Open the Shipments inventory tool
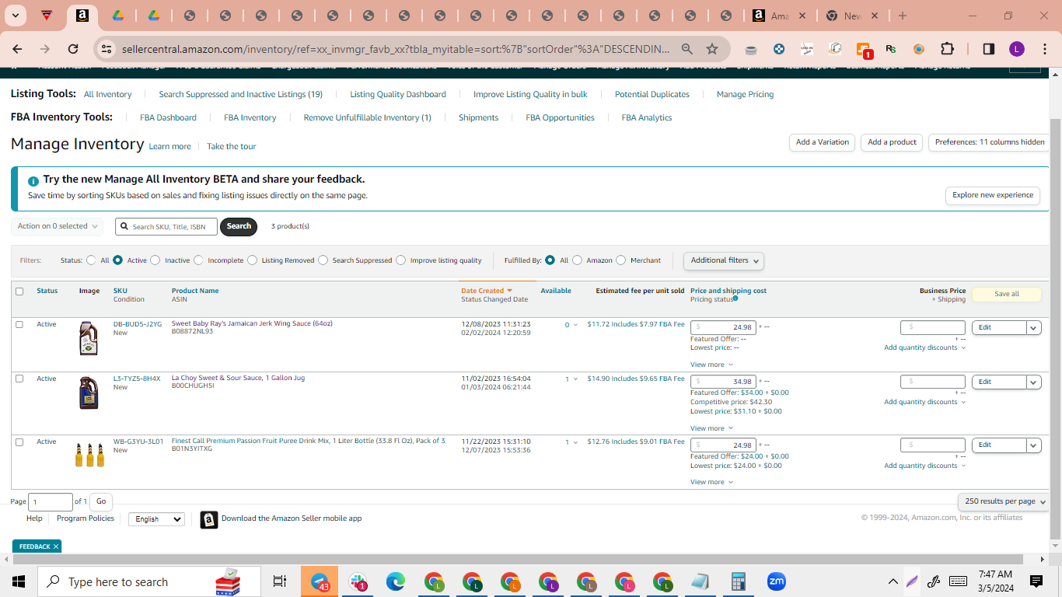Viewport: 1062px width, 597px height. [478, 117]
